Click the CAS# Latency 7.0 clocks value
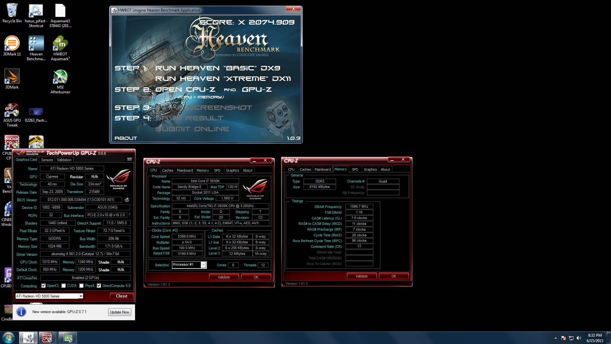Screen dimensions: 611x344 [x=359, y=218]
